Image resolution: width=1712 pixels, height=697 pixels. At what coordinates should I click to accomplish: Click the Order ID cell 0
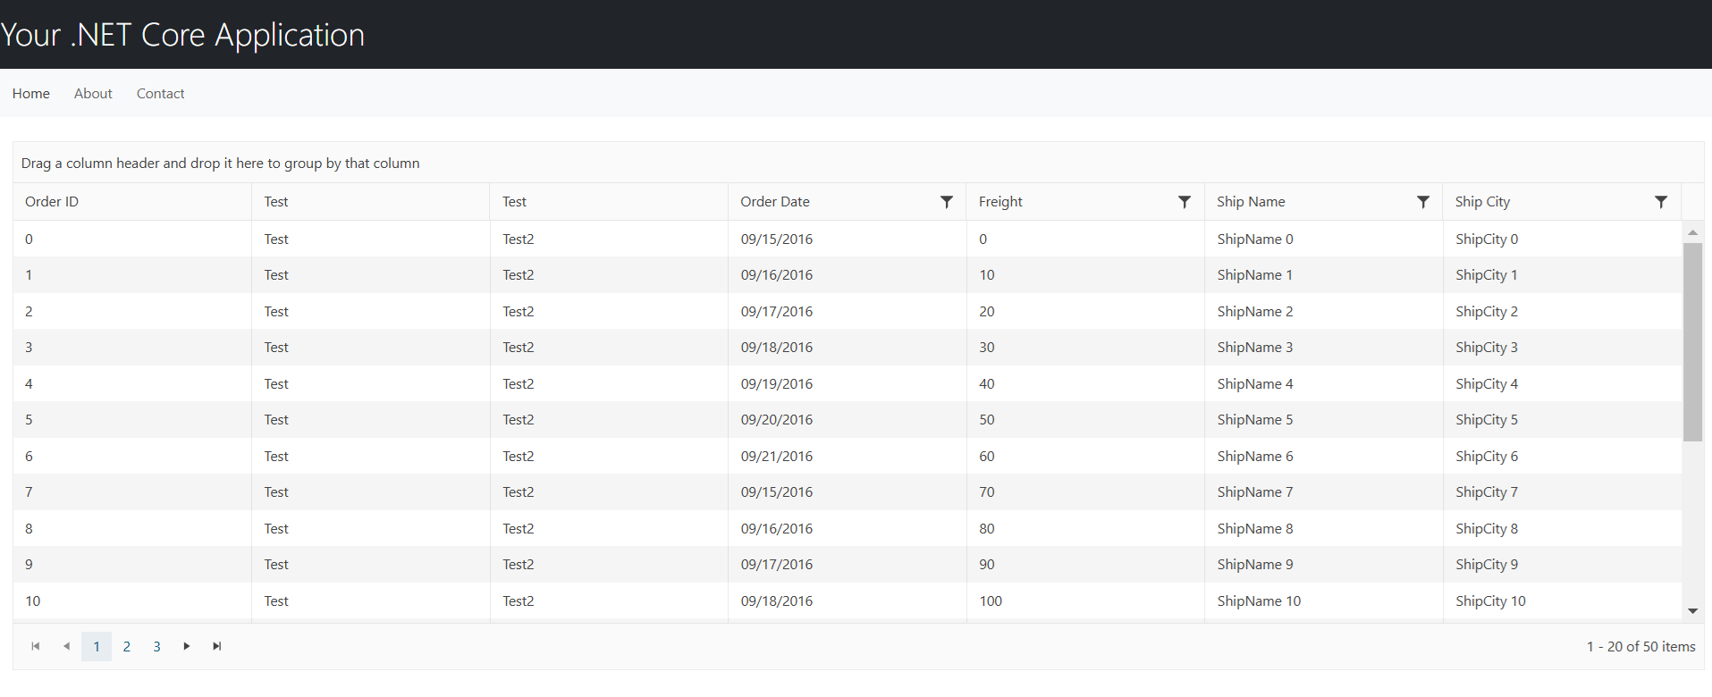132,239
